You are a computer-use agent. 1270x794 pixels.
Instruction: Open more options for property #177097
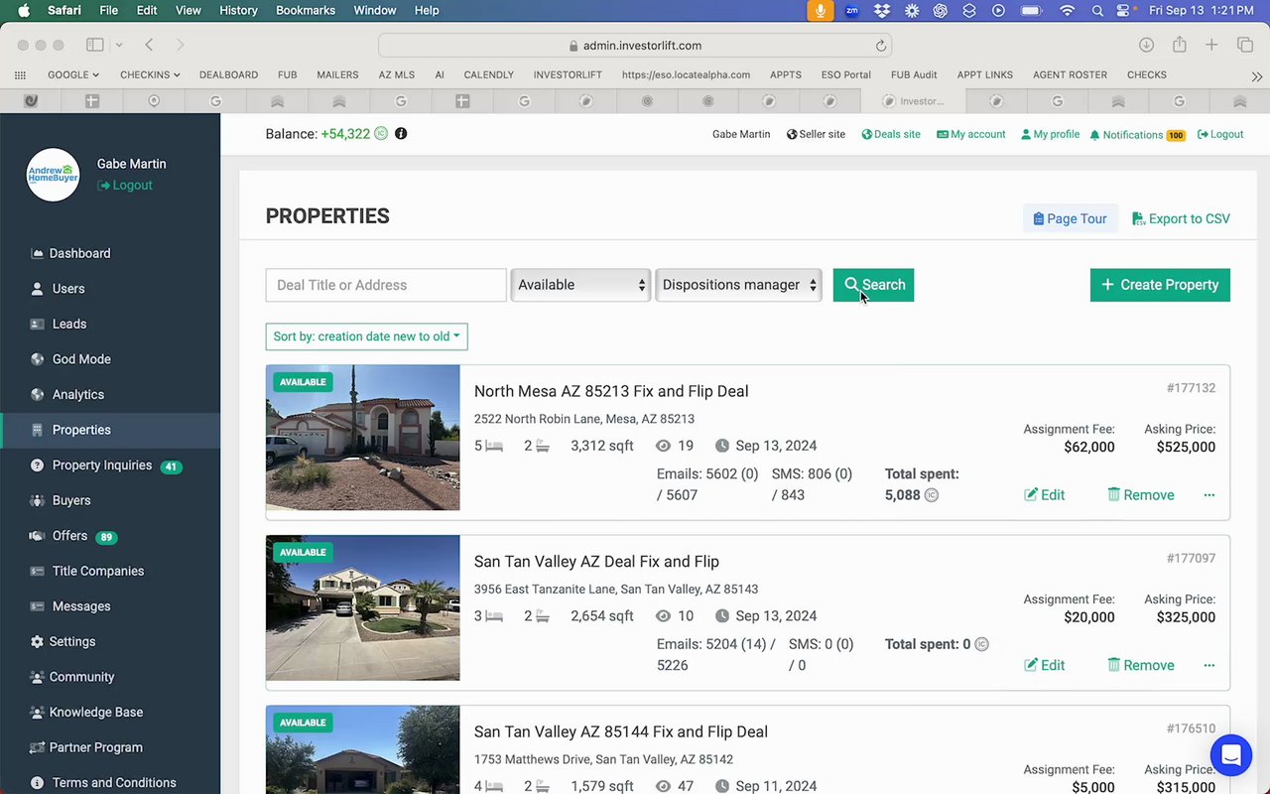click(1208, 665)
